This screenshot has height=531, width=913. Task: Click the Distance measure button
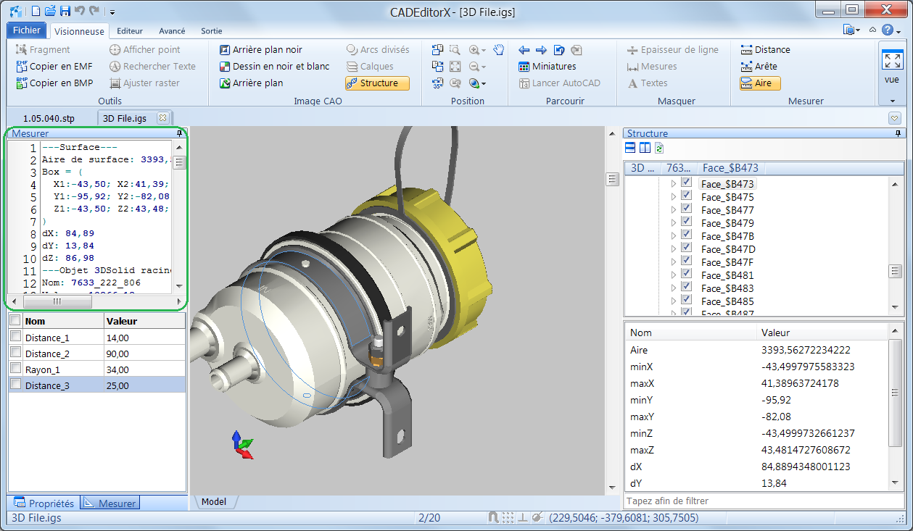765,50
